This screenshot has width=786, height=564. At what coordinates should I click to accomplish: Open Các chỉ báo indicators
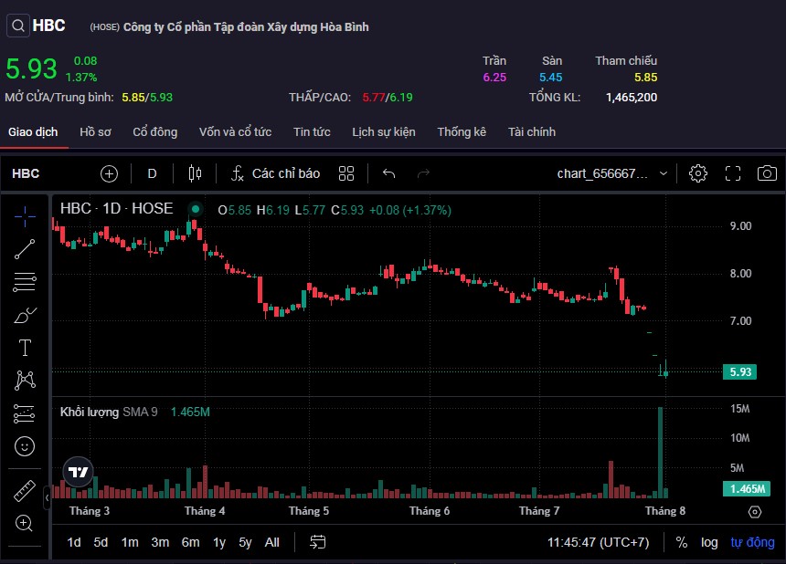[275, 173]
